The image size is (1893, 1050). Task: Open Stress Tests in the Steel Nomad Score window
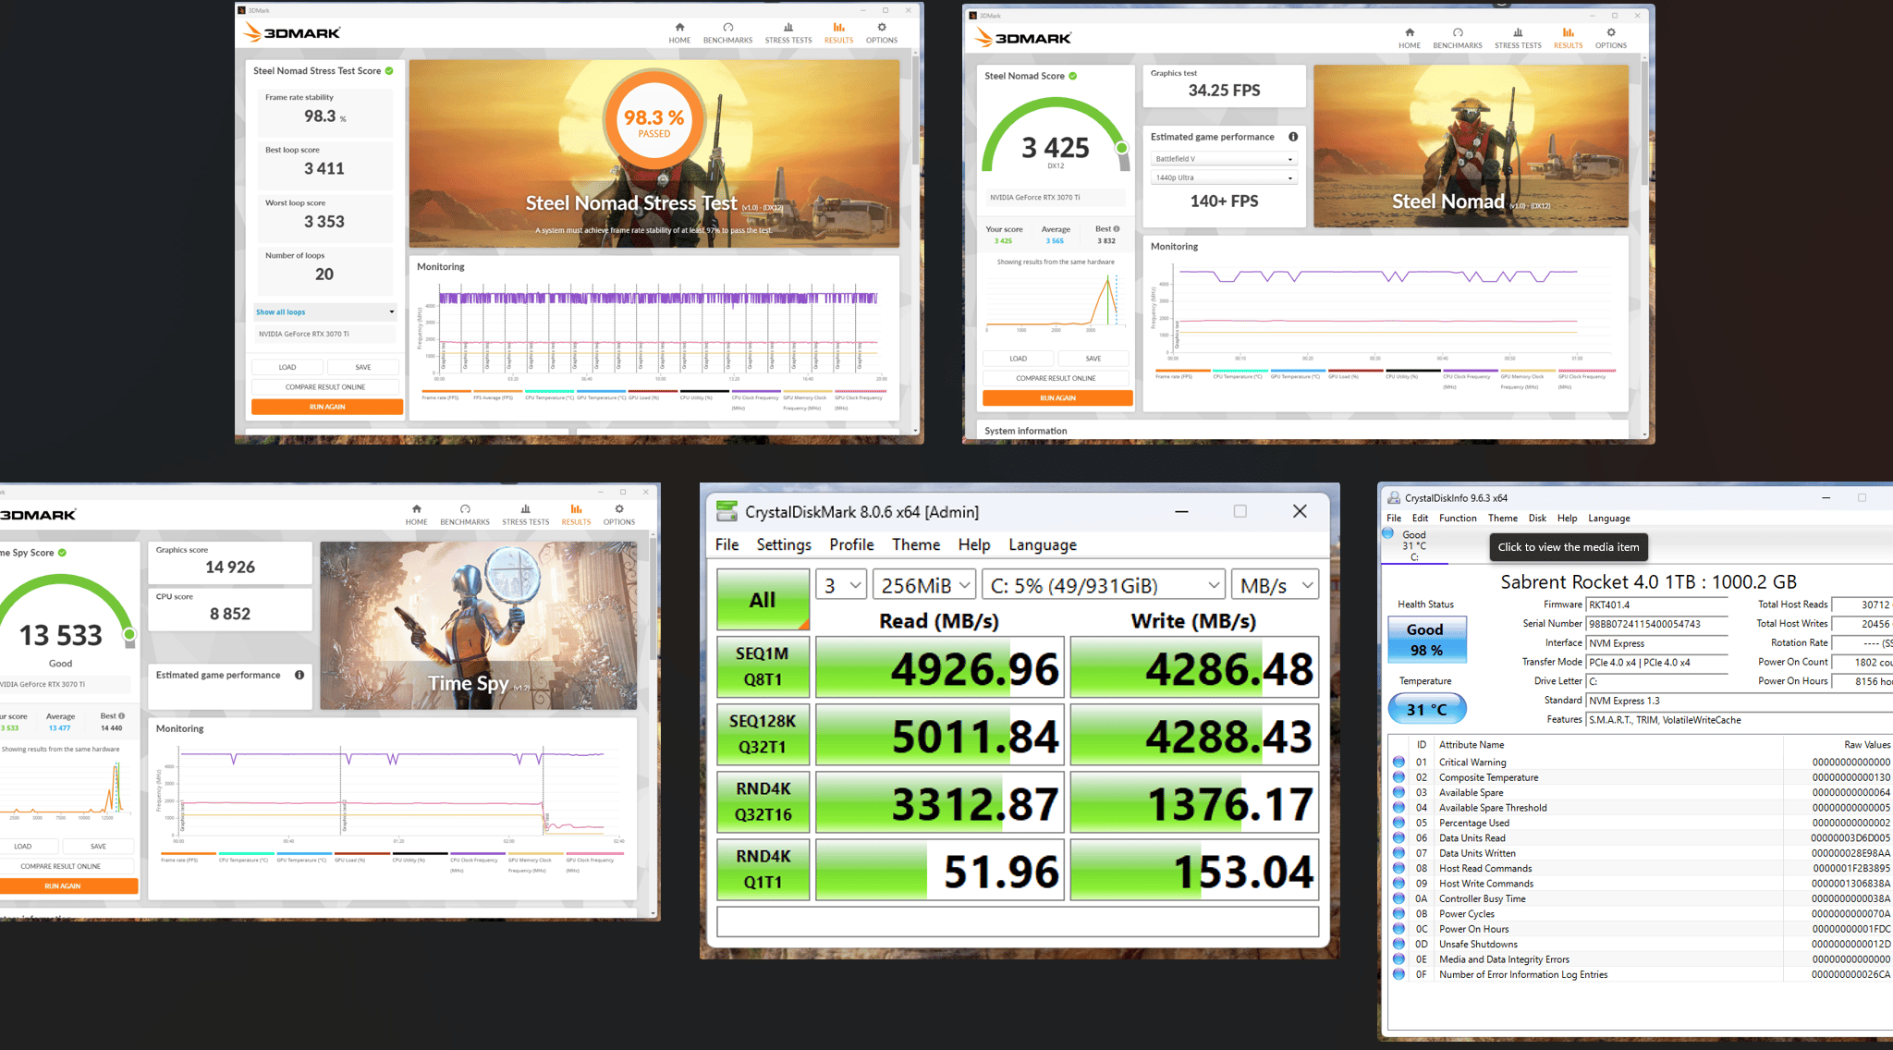(x=1518, y=38)
